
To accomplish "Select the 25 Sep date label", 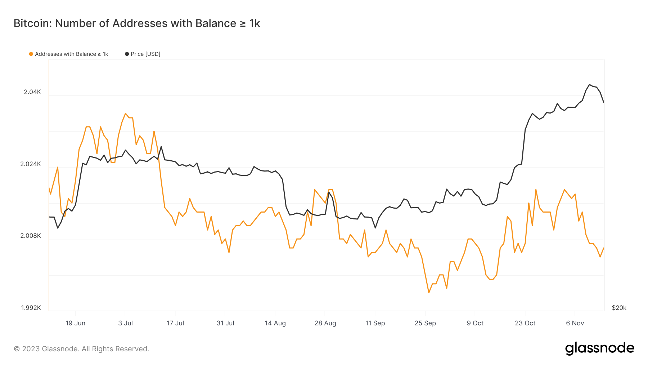I will pos(425,323).
